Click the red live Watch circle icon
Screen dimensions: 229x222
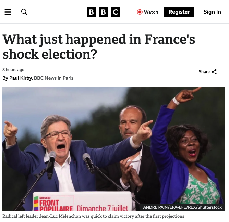(140, 12)
